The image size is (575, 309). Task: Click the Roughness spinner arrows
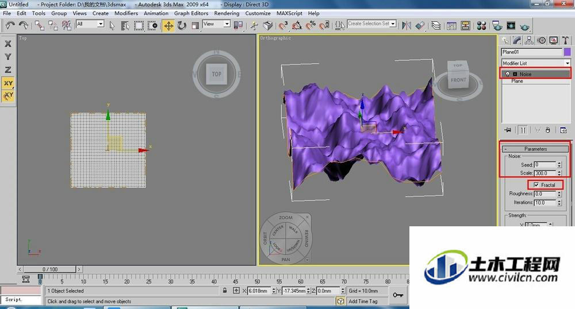(559, 194)
